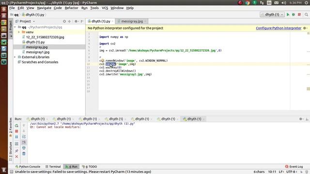Screen dimensions: 310x174
Task: Open interpreter notification gear options
Action: click(305, 28)
